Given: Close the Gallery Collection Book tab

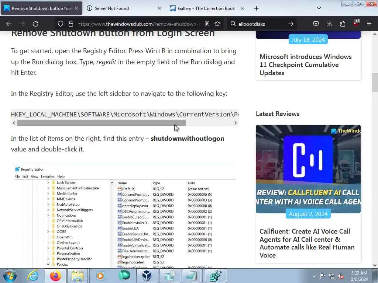Looking at the screenshot, I should point(243,8).
